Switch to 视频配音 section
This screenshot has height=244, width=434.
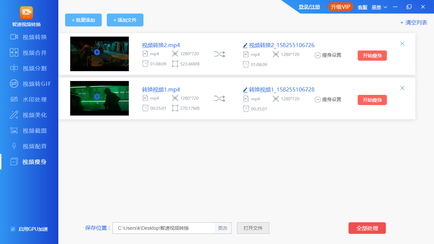pyautogui.click(x=29, y=146)
